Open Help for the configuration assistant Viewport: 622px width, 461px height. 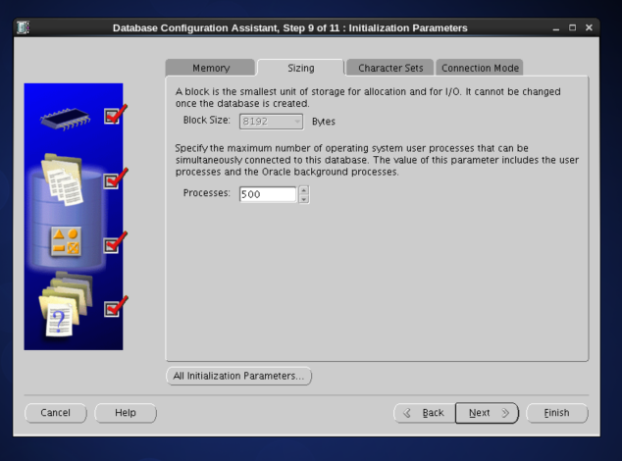[126, 413]
